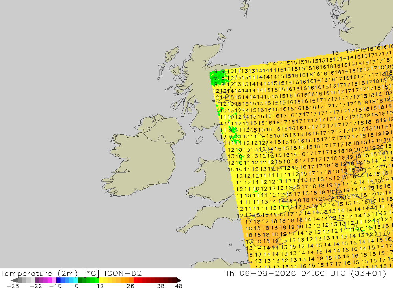Select the cyan swatch just before 0
This screenshot has height=288, width=393.
pyautogui.click(x=75, y=280)
